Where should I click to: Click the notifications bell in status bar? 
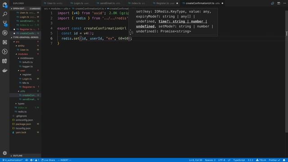coord(284,160)
